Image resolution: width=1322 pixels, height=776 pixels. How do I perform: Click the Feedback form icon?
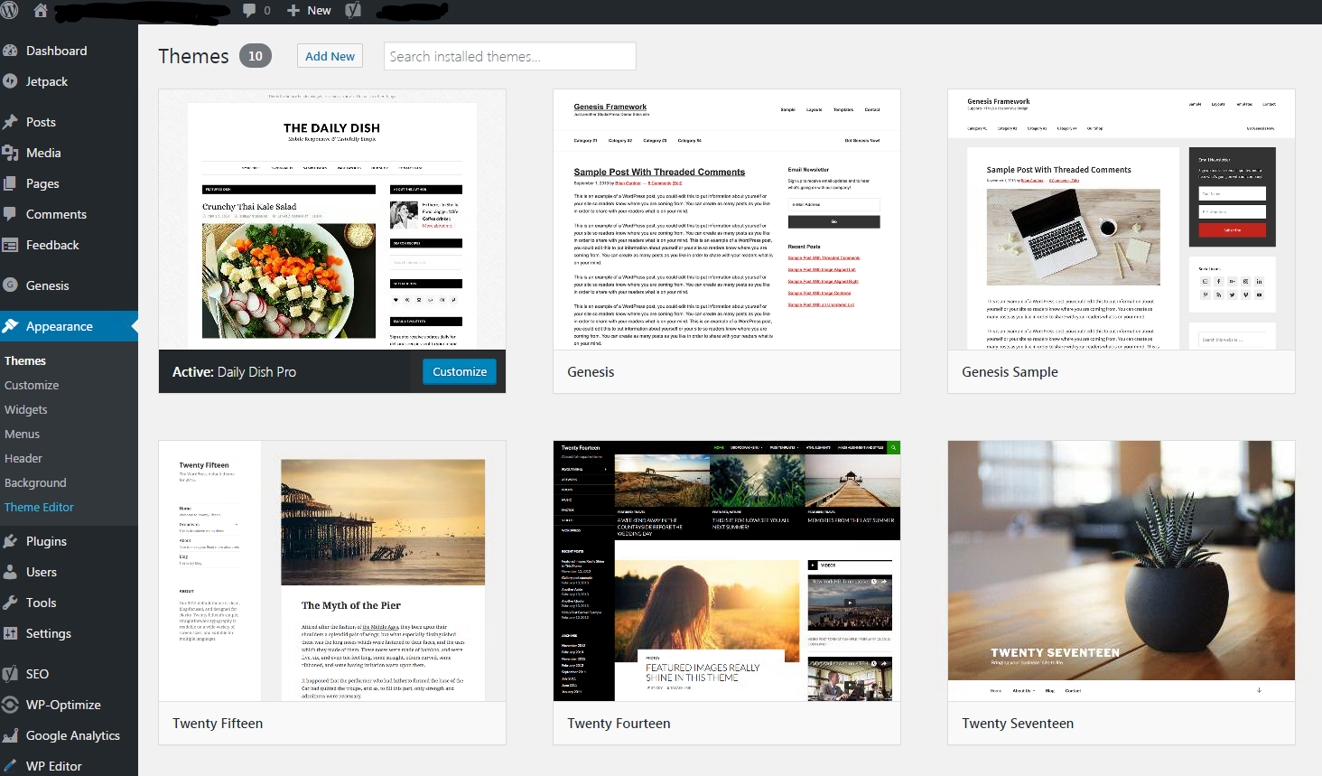coord(10,245)
